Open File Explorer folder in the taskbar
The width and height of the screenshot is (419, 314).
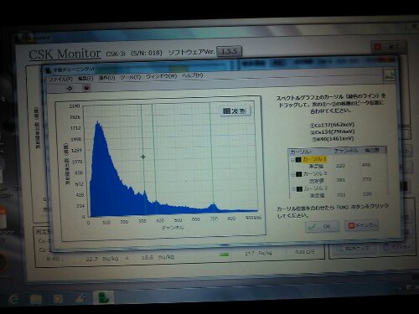36,299
